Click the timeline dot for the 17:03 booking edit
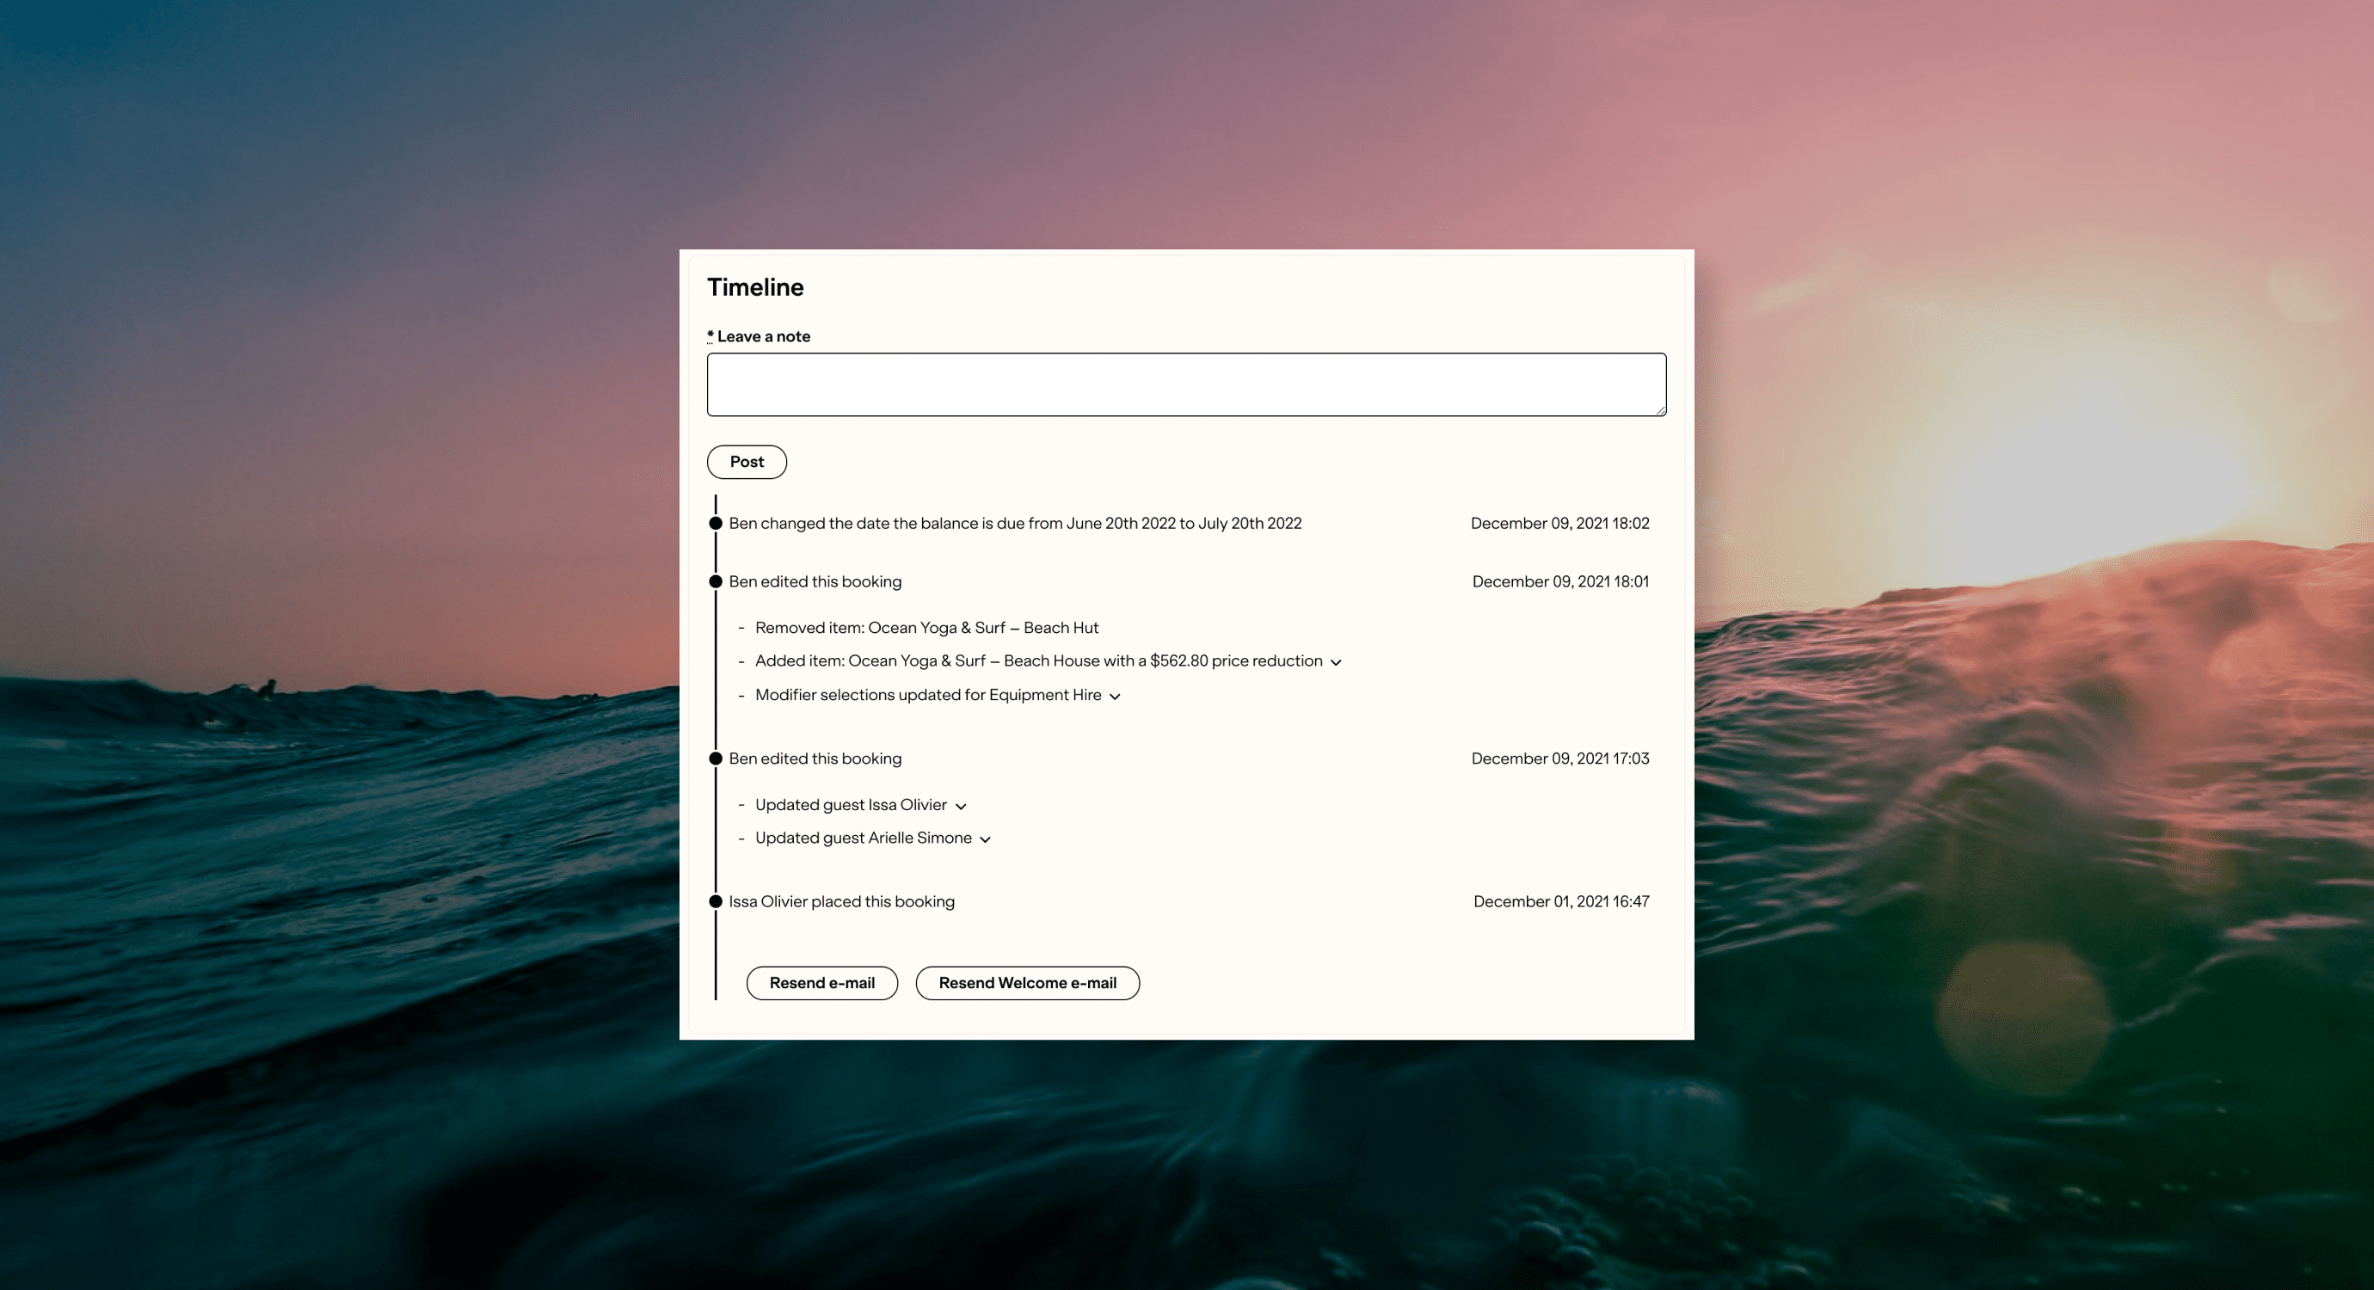The height and width of the screenshot is (1290, 2374). (715, 759)
